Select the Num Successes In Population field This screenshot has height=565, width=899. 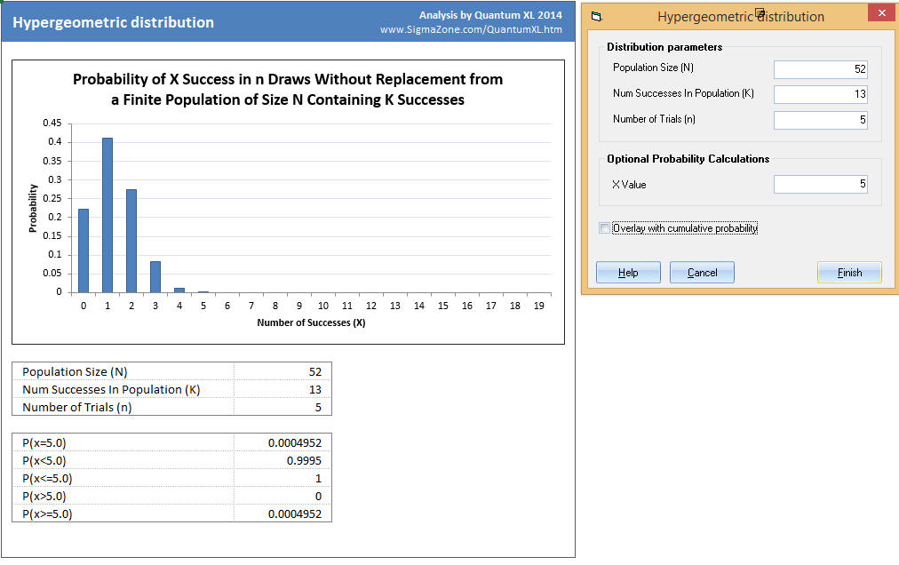(820, 94)
